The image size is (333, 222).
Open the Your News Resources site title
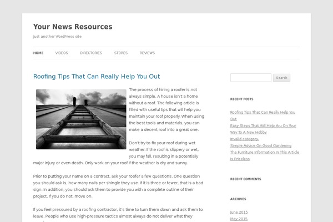(x=73, y=27)
